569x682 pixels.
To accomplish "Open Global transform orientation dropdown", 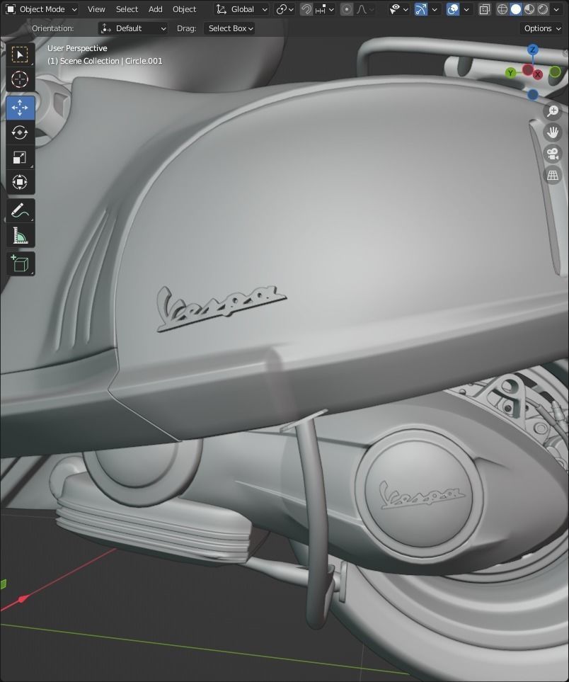I will [241, 9].
